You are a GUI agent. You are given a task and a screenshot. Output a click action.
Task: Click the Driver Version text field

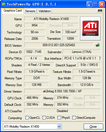pyautogui.click(x=62, y=91)
